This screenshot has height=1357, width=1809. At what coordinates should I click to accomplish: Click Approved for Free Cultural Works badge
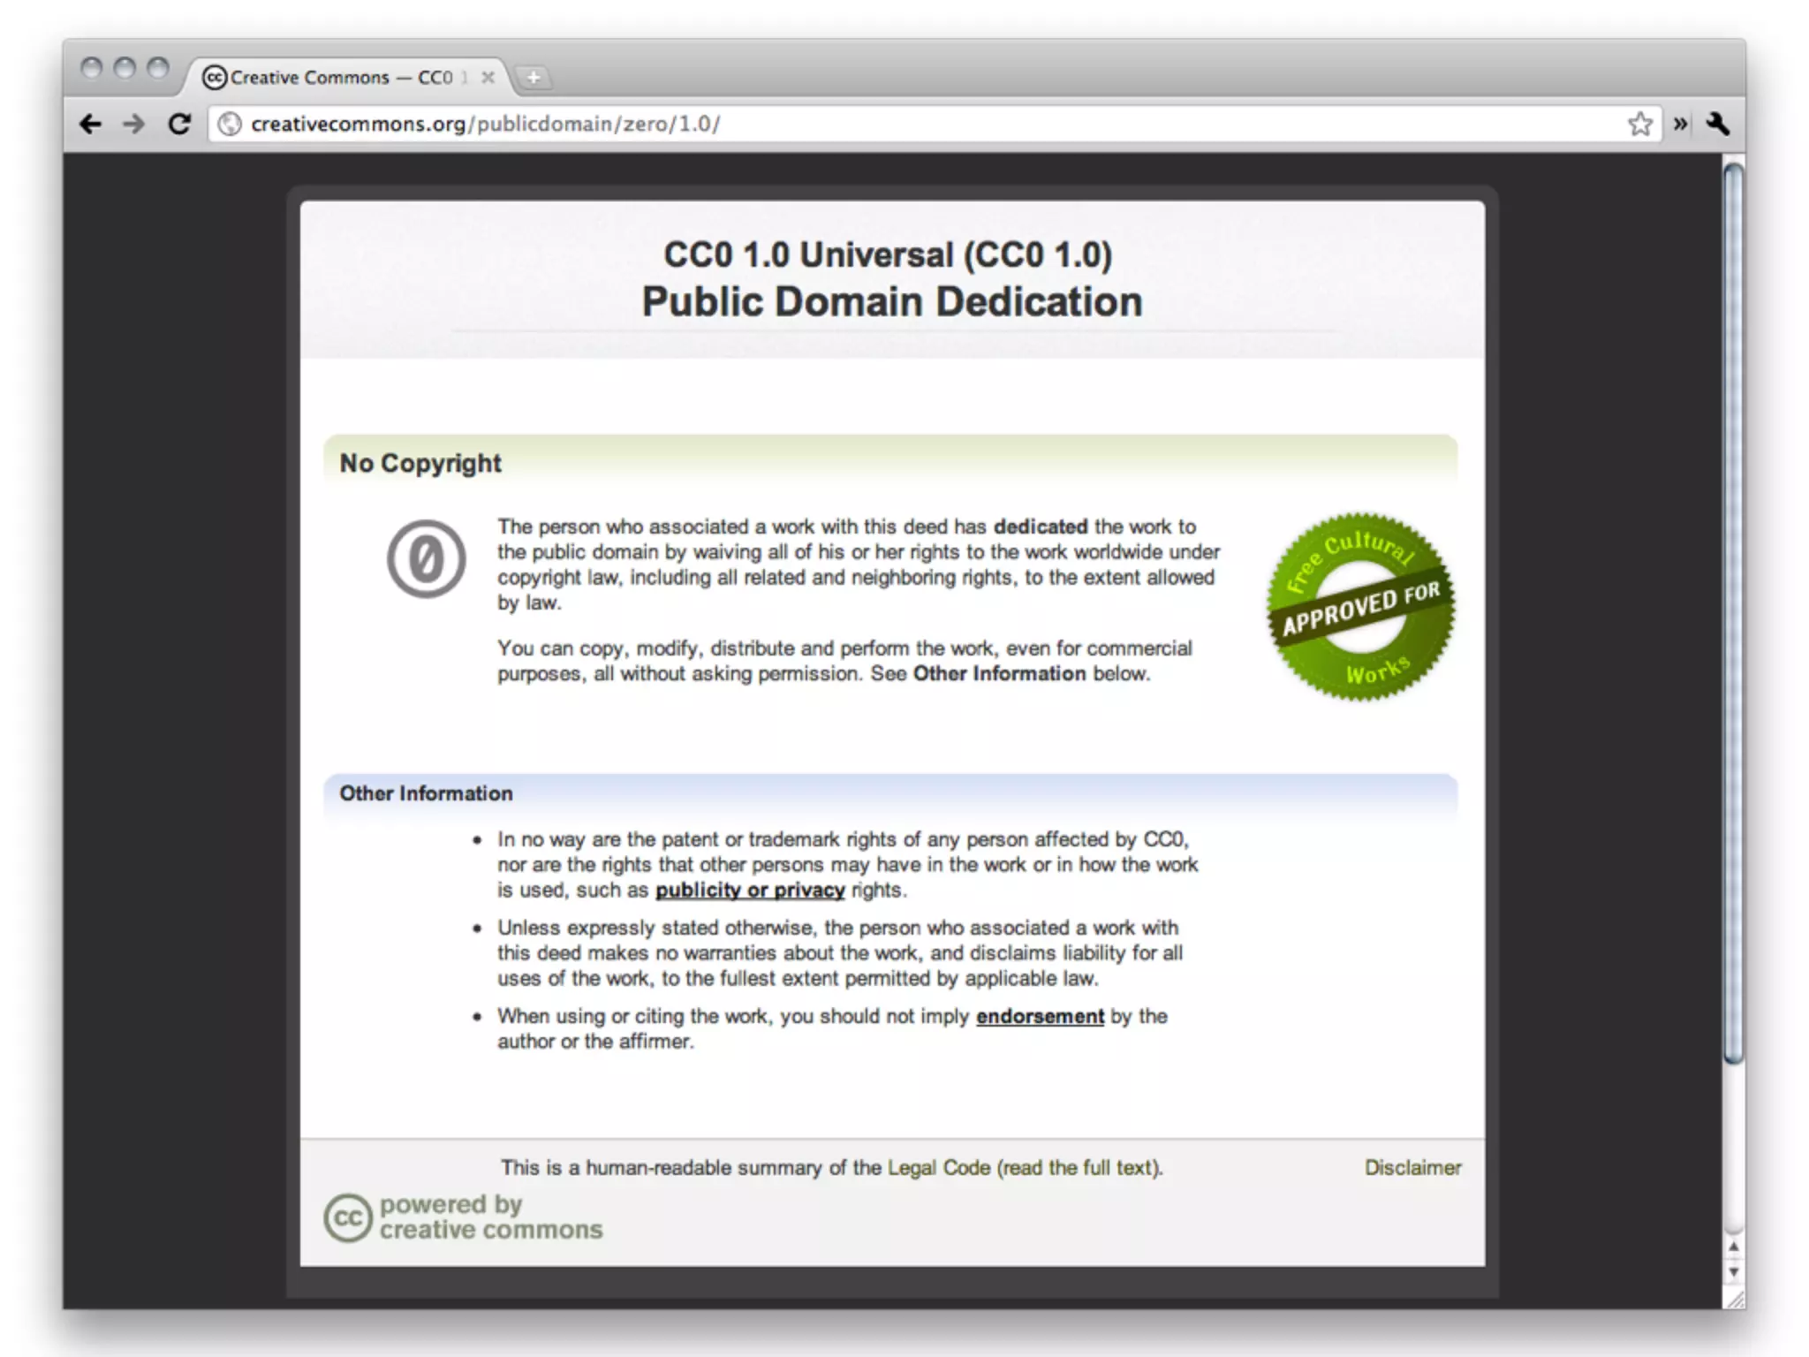pos(1360,607)
